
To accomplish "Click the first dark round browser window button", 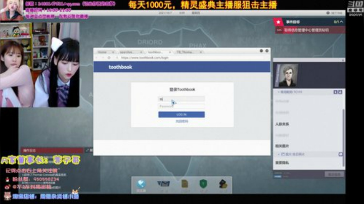I will point(261,51).
